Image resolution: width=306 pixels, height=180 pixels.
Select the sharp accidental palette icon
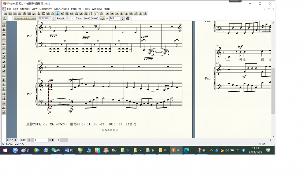click(4, 80)
